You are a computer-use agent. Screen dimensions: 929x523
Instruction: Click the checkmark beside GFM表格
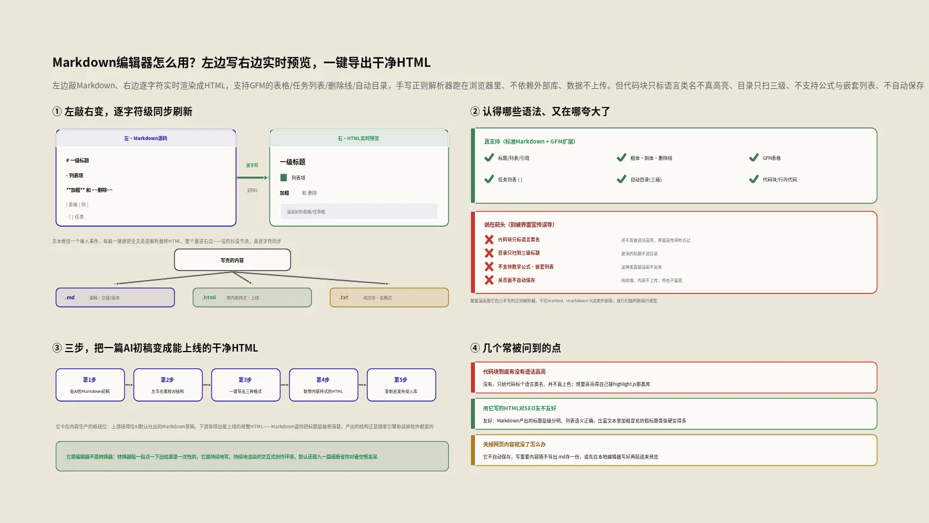[x=754, y=157]
